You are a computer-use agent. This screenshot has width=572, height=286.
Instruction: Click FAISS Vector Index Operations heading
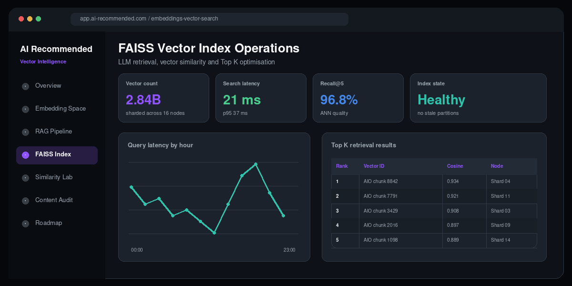pyautogui.click(x=209, y=48)
